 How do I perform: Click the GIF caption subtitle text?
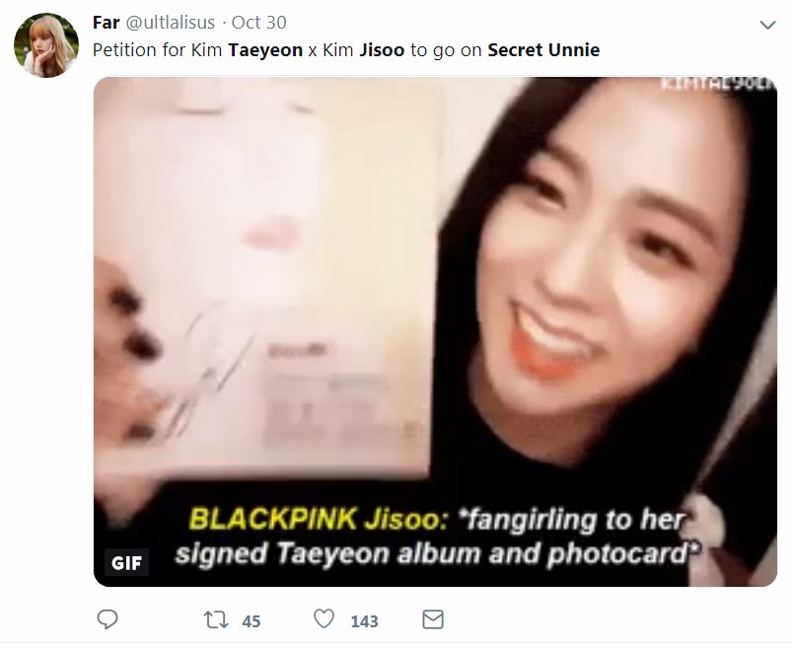437,537
